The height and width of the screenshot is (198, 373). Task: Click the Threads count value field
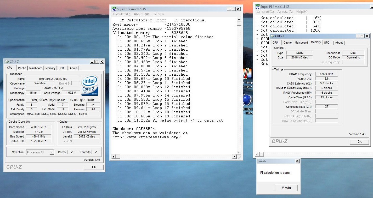coord(96,152)
